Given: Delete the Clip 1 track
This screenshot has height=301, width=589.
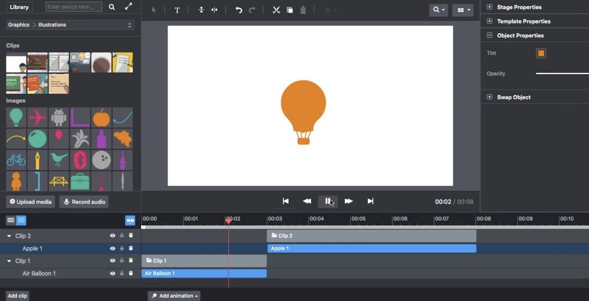Looking at the screenshot, I should pyautogui.click(x=131, y=261).
